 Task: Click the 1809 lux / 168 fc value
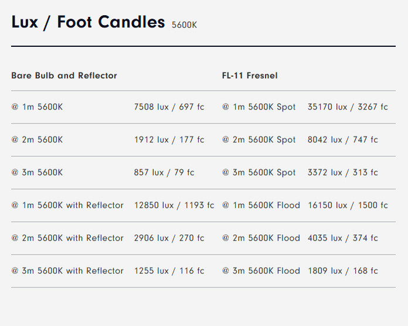point(343,270)
